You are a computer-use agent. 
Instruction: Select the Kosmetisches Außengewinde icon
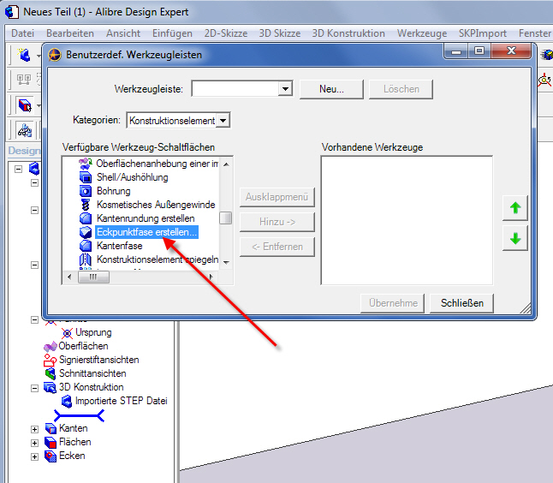coord(86,205)
